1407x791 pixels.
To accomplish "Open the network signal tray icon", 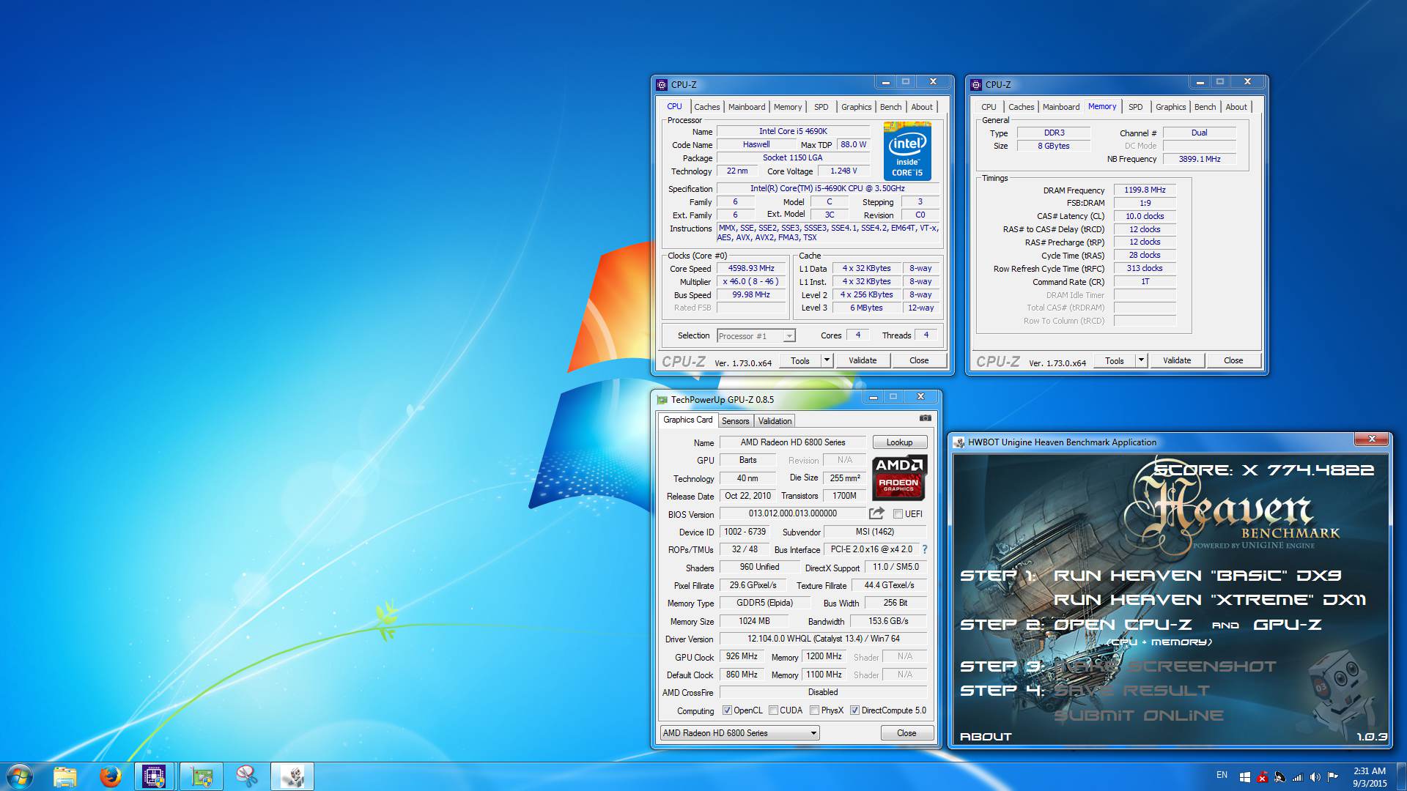I will point(1297,777).
